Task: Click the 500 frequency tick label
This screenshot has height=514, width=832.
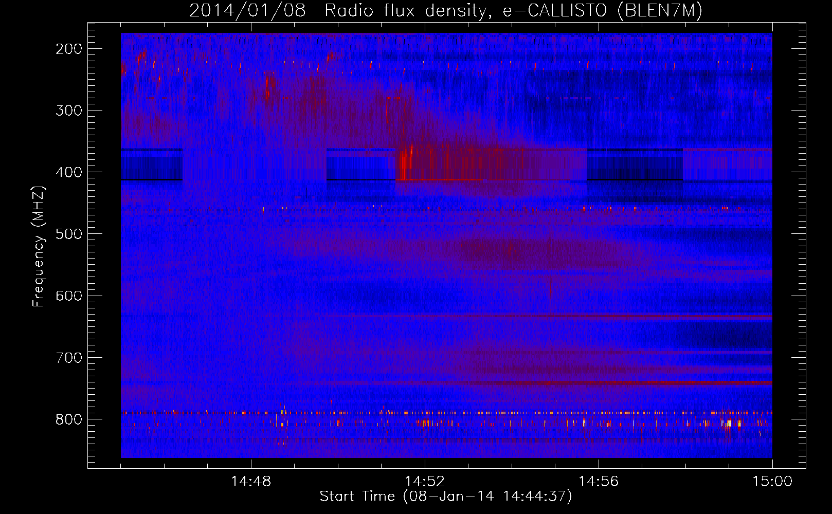Action: [x=69, y=234]
